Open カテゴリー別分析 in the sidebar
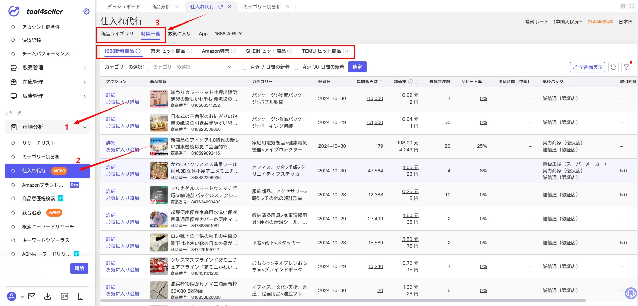 coord(41,157)
